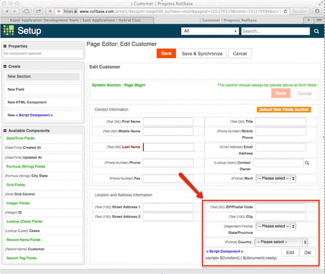
Task: Click the search magnifier icon in header
Action: (x=316, y=31)
